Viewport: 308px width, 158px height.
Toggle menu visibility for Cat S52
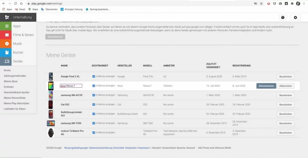(x=94, y=104)
